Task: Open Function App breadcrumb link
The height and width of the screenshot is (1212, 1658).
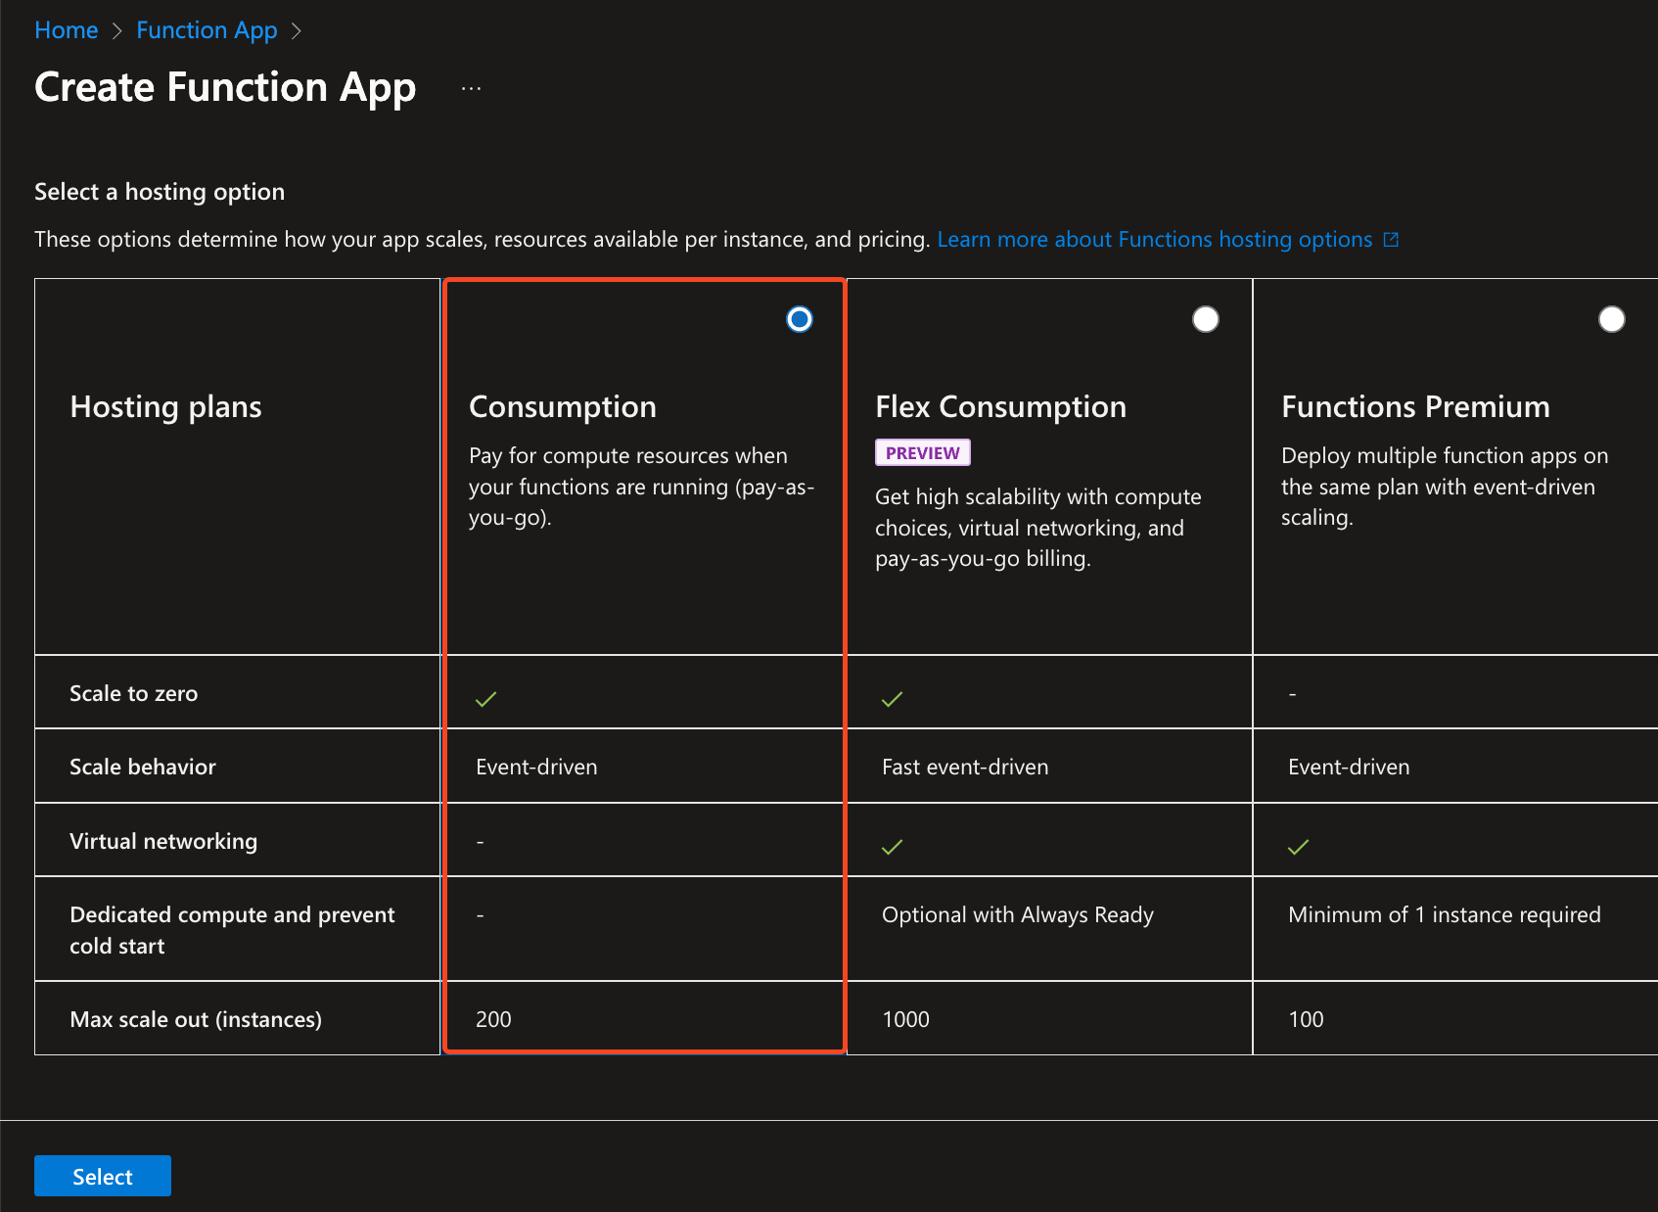Action: pyautogui.click(x=207, y=30)
